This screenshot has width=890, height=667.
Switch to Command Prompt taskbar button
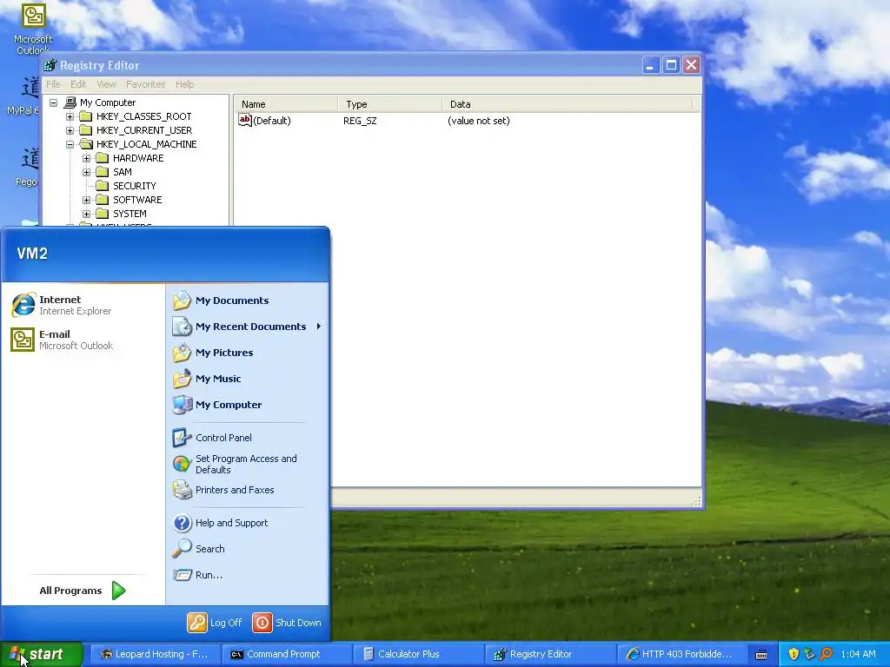pos(285,655)
